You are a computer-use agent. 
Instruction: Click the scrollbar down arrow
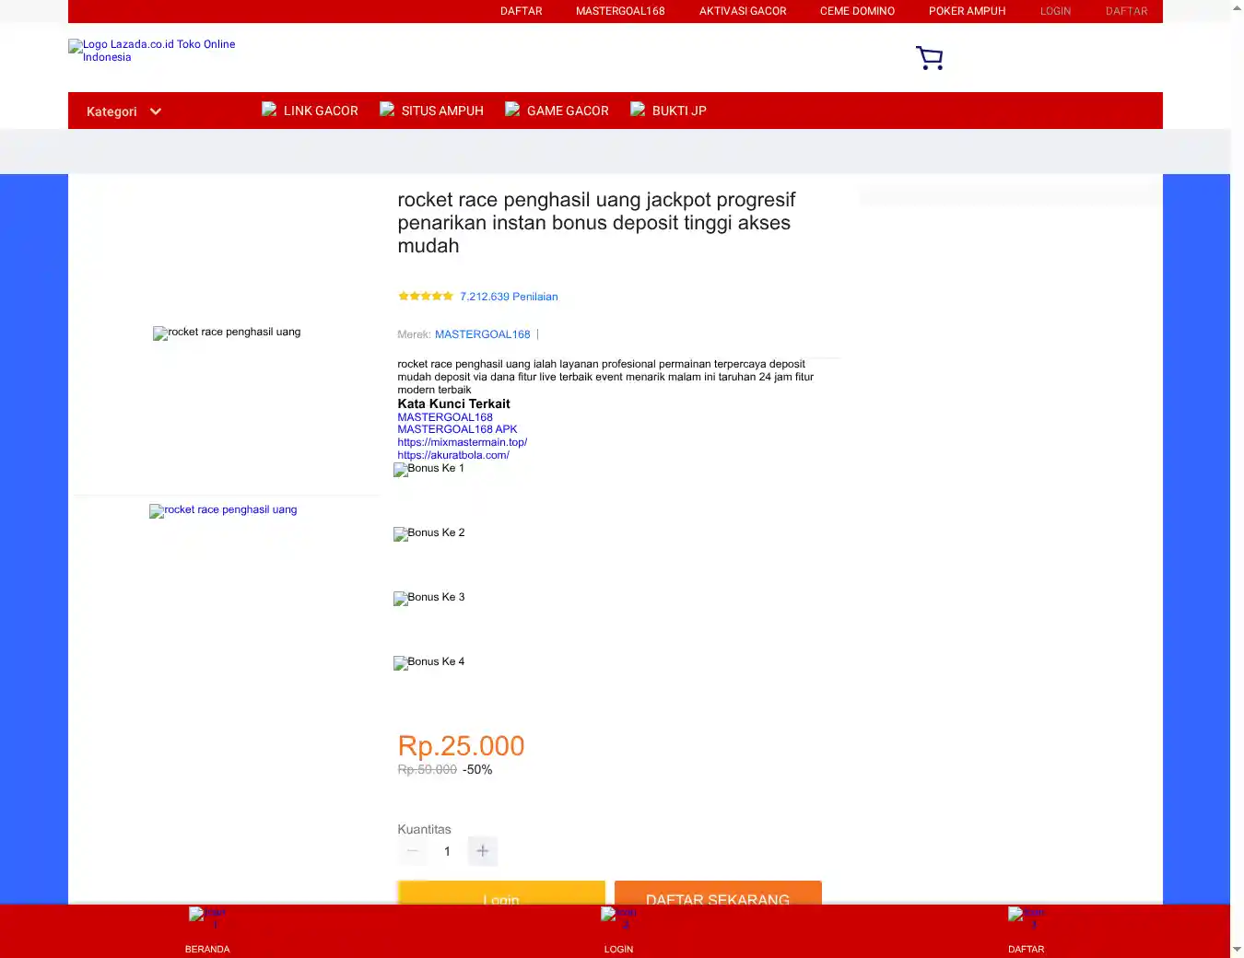[1237, 950]
